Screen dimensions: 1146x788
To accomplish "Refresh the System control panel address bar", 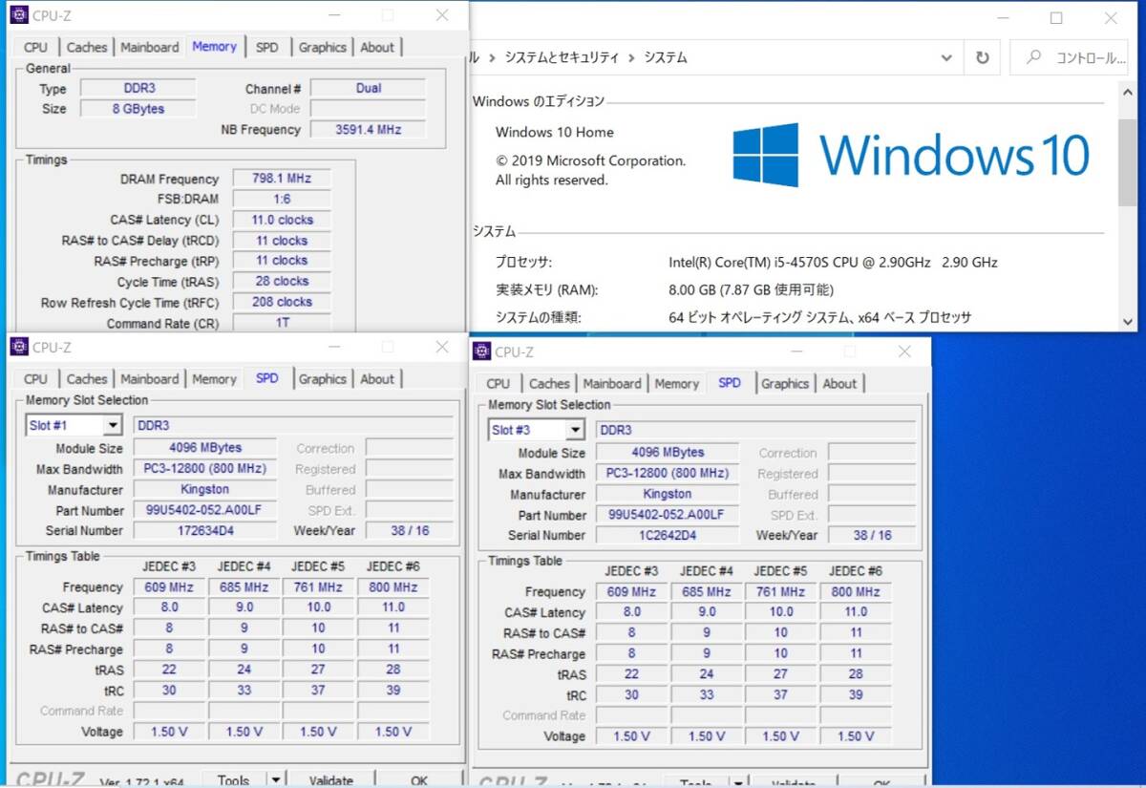I will click(x=982, y=57).
